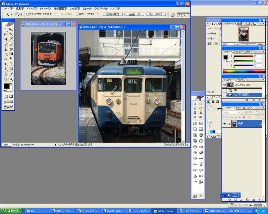268x214 pixels.
Task: Select the Eyedropper tool
Action: pos(11,74)
